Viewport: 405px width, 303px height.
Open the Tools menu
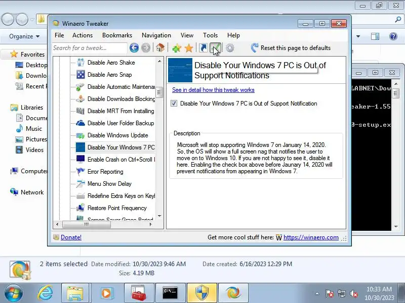click(210, 35)
